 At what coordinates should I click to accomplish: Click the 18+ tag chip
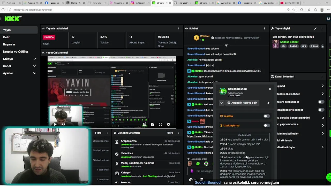283,47
